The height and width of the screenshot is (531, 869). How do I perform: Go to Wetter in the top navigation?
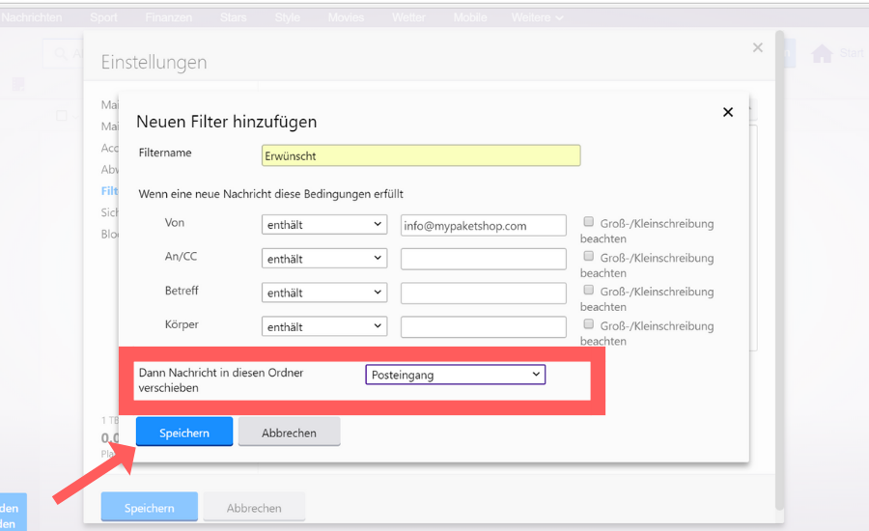pos(408,17)
